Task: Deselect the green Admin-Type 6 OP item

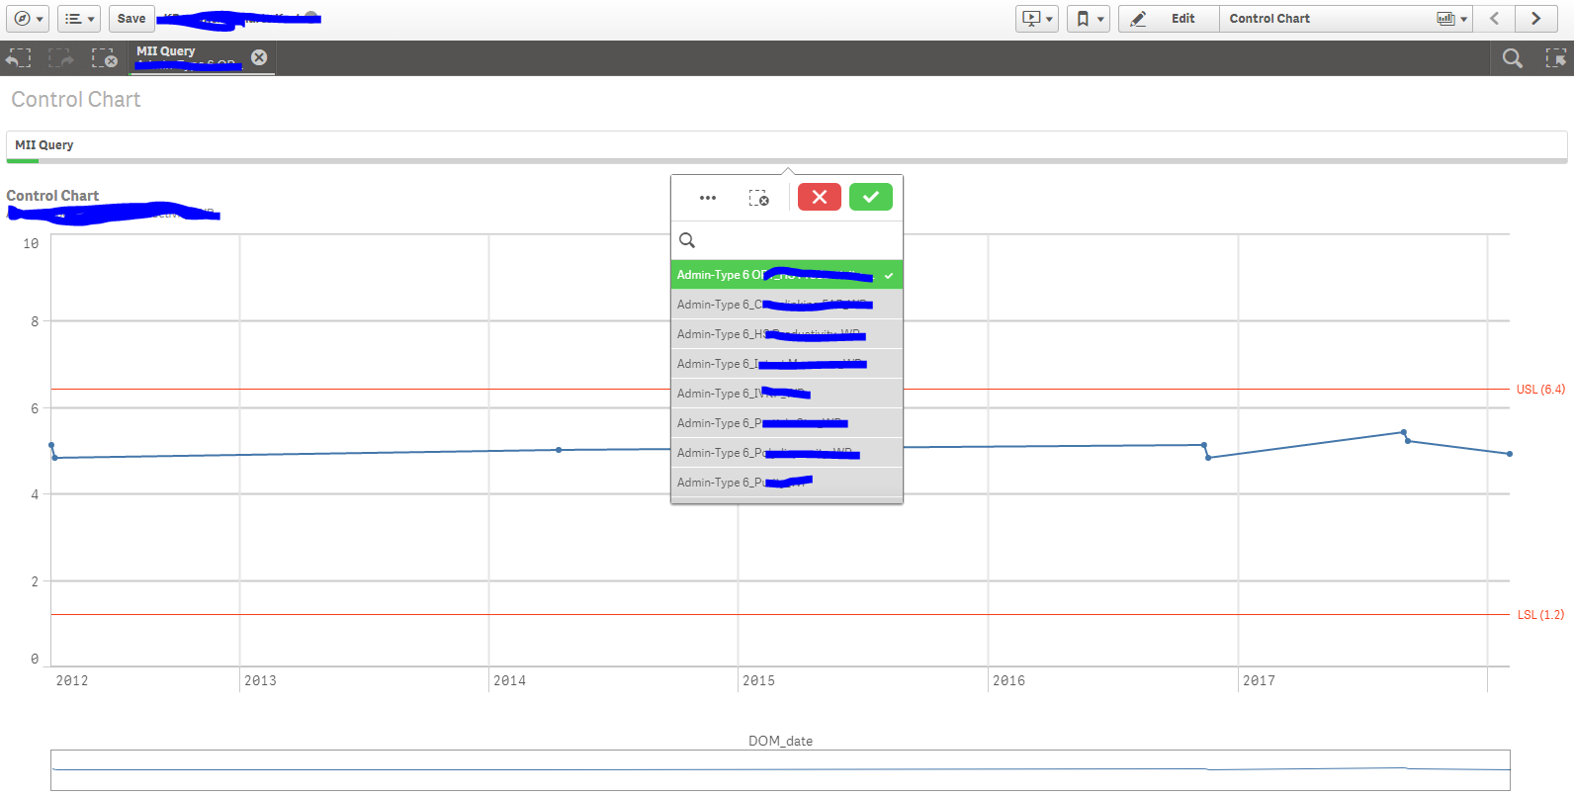Action: 787,275
